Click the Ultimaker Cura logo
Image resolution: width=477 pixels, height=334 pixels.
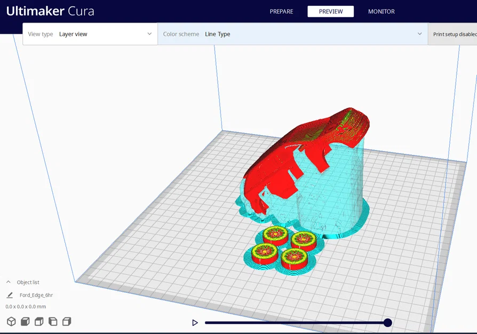(x=50, y=11)
